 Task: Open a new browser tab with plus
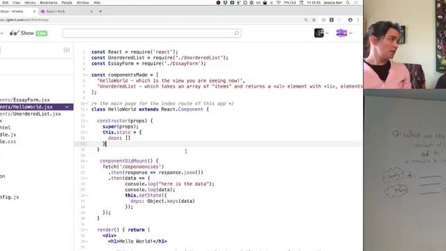(100, 11)
